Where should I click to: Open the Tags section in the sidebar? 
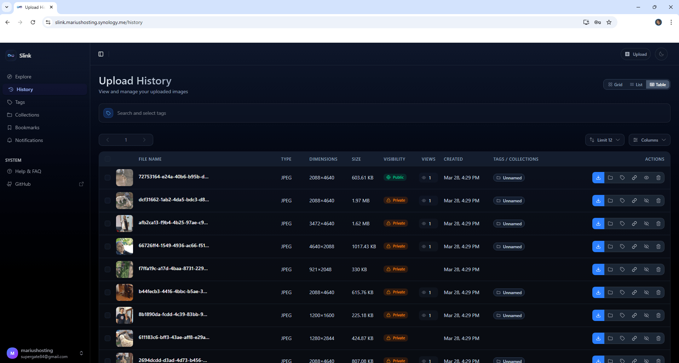point(20,102)
